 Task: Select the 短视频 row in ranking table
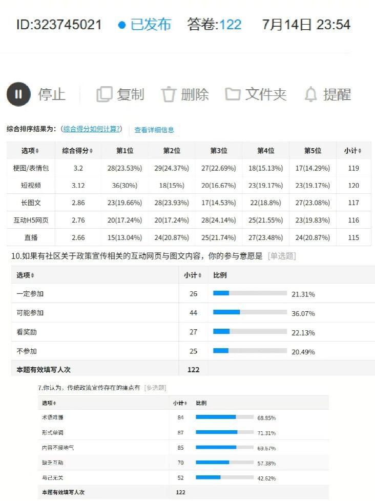(x=31, y=185)
